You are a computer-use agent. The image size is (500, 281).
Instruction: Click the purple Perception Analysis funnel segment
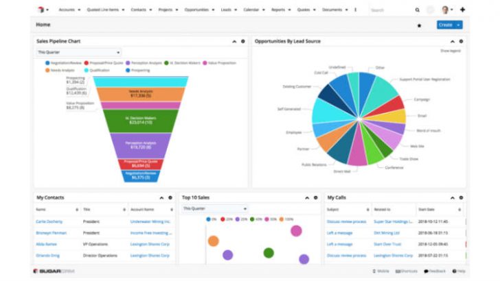tap(141, 145)
